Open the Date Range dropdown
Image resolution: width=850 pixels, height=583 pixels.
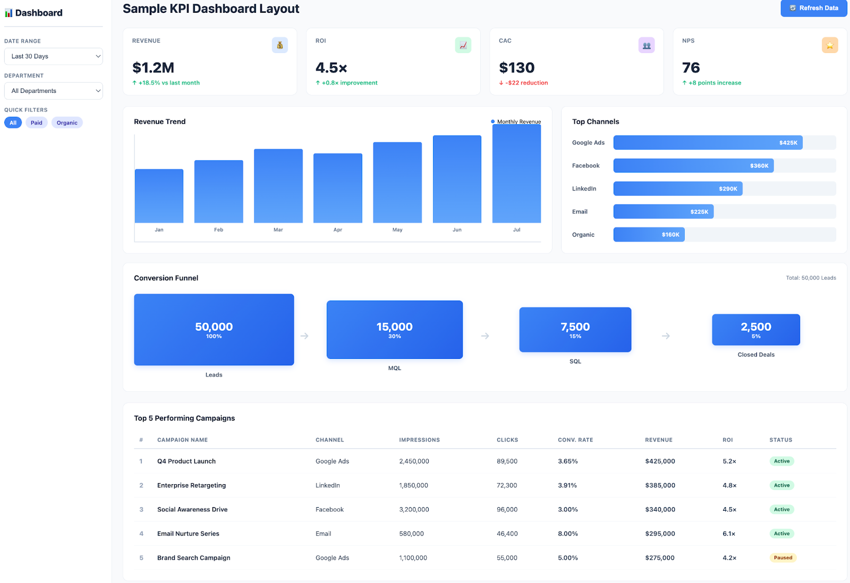[x=53, y=56]
